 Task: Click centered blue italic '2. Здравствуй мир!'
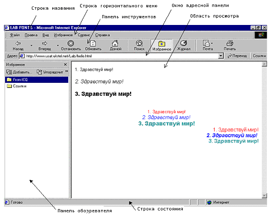(x=166, y=117)
